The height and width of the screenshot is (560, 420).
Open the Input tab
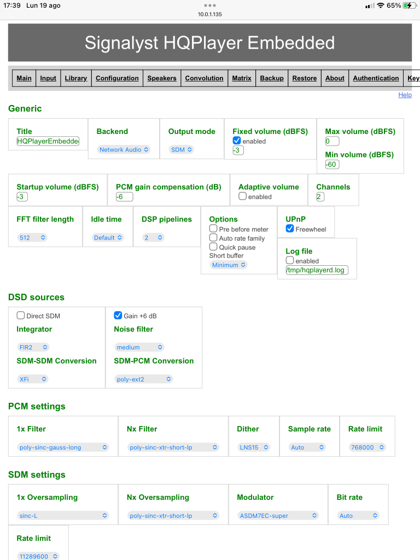pos(48,78)
